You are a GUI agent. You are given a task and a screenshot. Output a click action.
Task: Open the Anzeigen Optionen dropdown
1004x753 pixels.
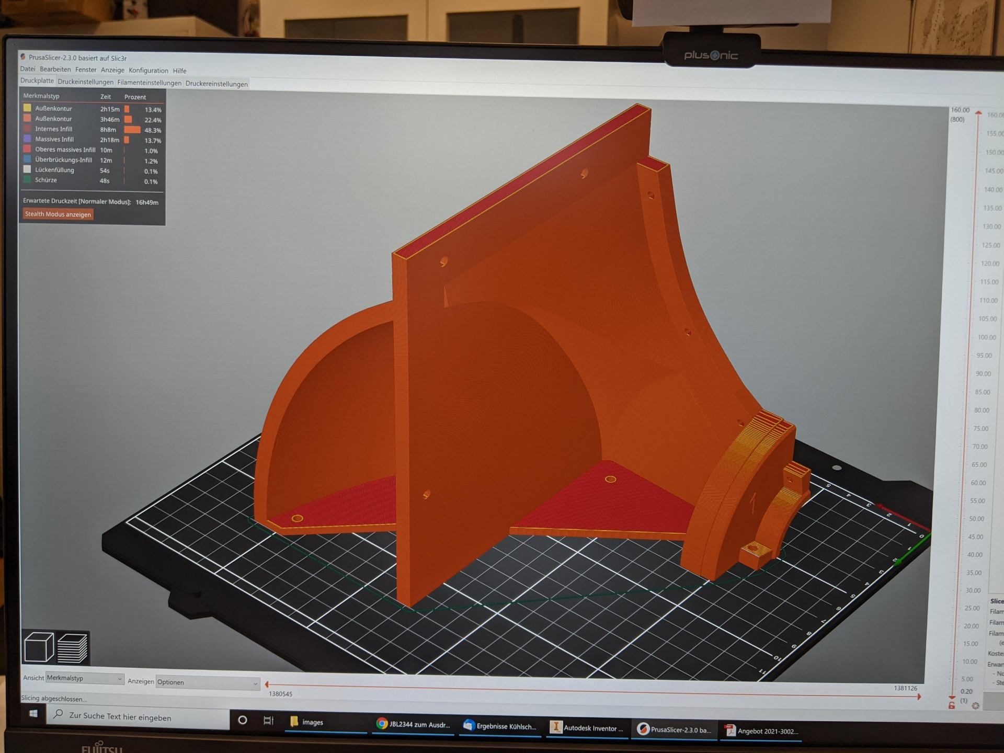point(208,682)
